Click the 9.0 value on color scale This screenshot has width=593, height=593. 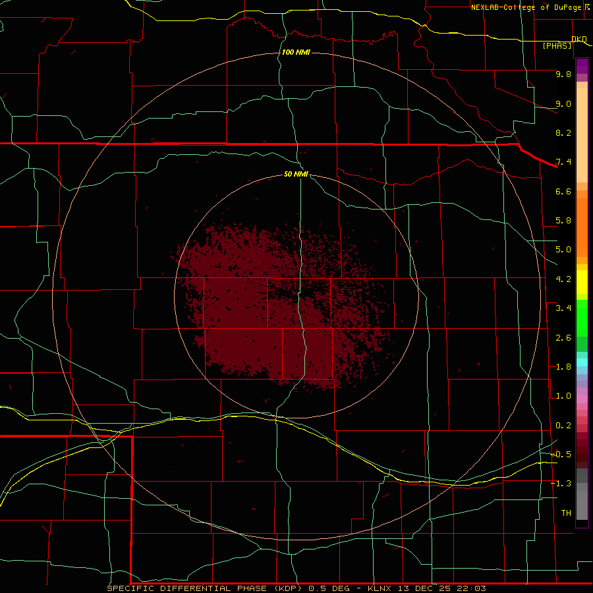coord(563,103)
